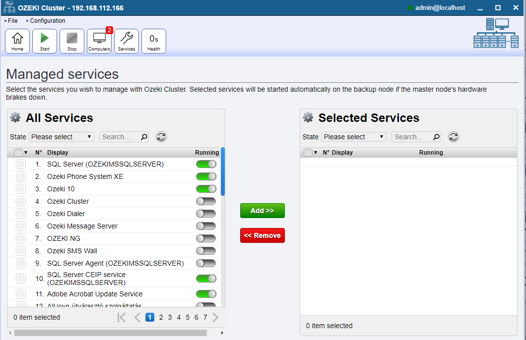Expand the select-all arrow in Selected Services header

315,153
